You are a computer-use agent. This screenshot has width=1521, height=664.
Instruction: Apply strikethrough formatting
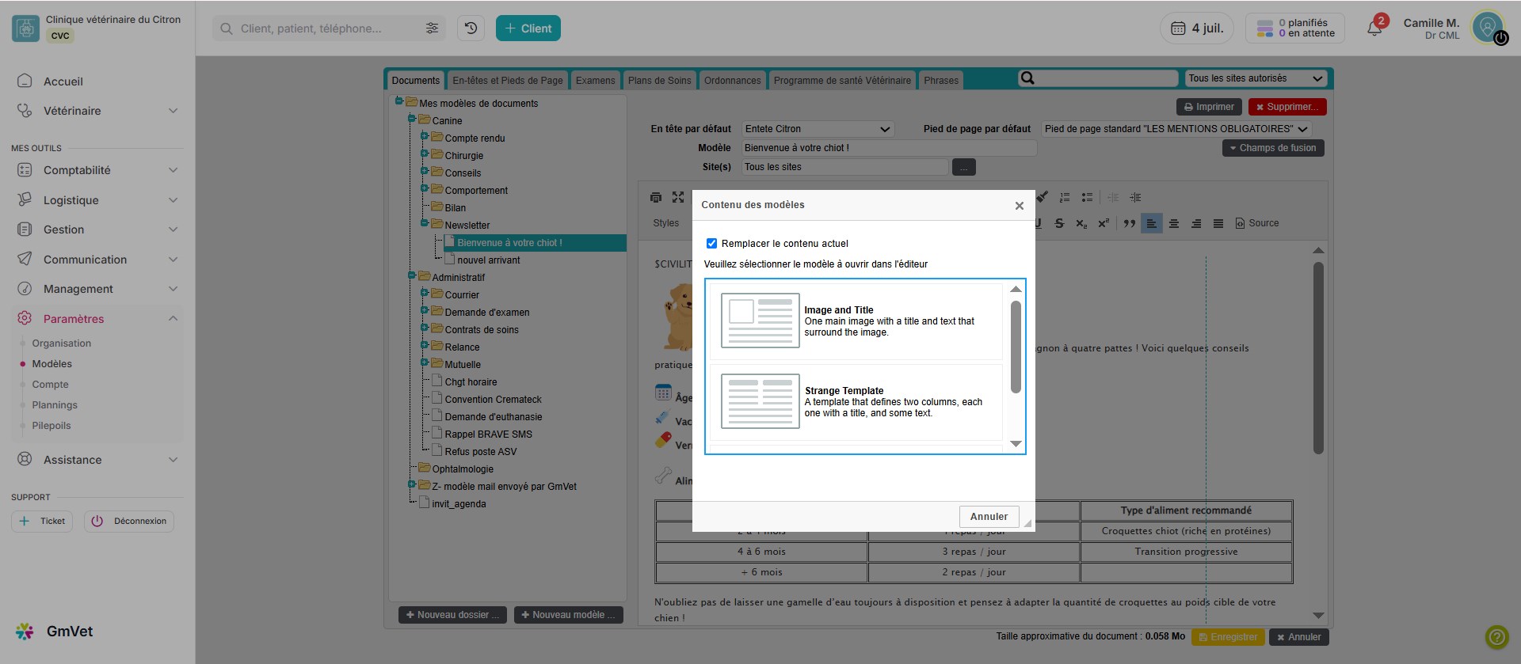point(1059,223)
